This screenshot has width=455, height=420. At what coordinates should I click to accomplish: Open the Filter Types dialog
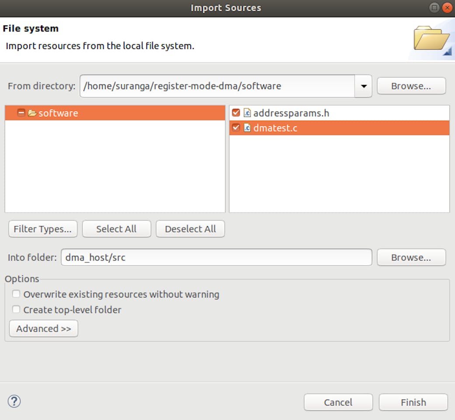[x=42, y=229]
